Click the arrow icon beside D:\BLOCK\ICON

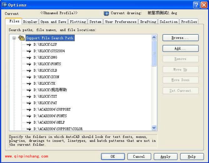29,77
